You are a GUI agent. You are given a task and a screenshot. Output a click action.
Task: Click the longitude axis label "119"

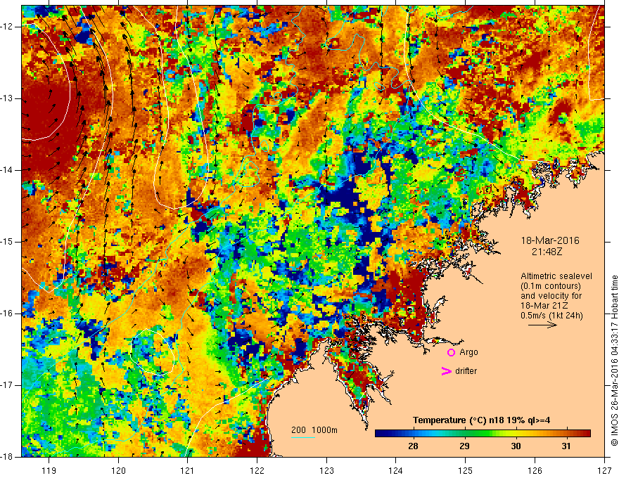pyautogui.click(x=49, y=470)
